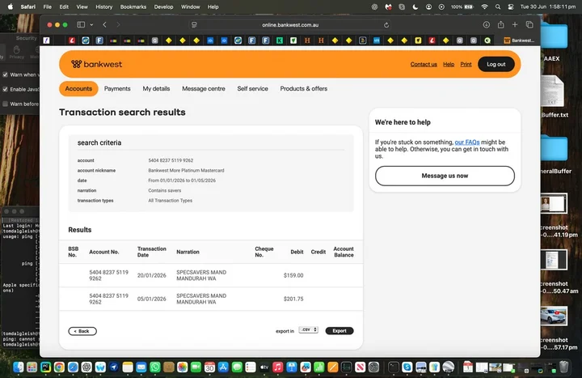The width and height of the screenshot is (582, 378).
Task: Enable the 'Warn before' checkbox
Action: [5, 104]
